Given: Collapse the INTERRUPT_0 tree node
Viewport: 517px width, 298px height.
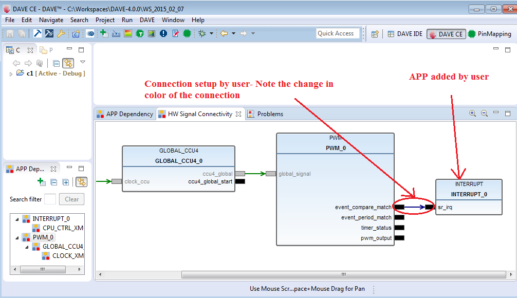Looking at the screenshot, I should (17, 219).
